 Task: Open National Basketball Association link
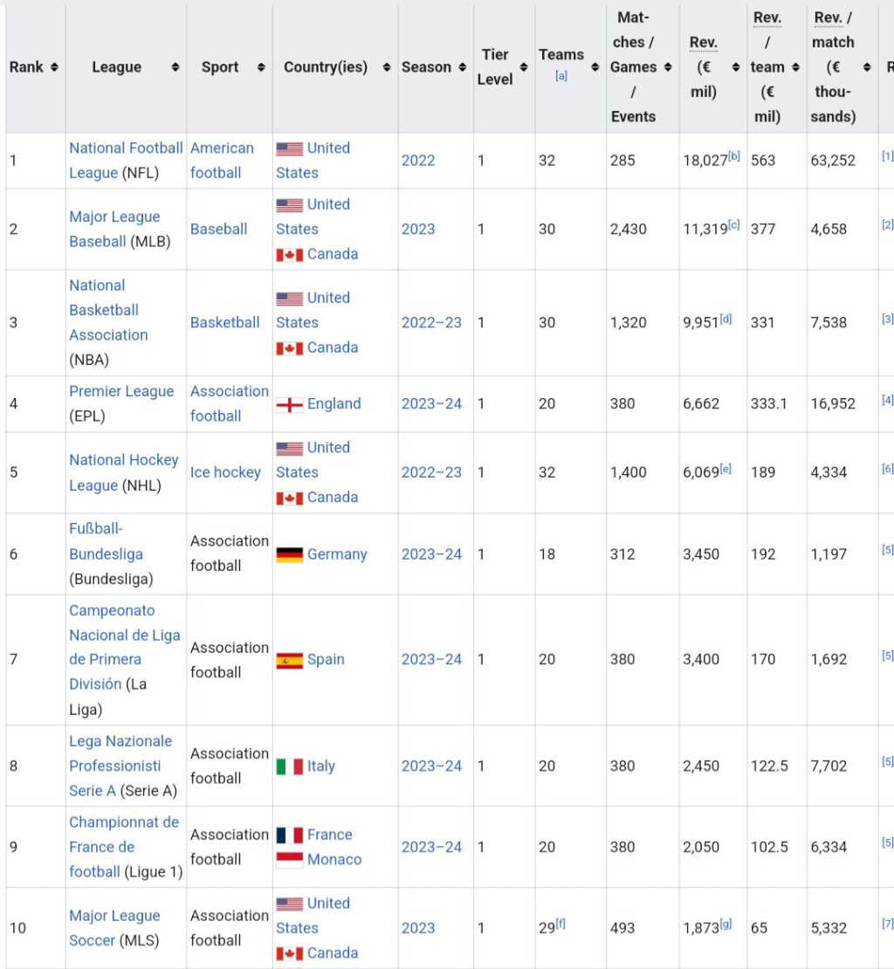pyautogui.click(x=109, y=310)
